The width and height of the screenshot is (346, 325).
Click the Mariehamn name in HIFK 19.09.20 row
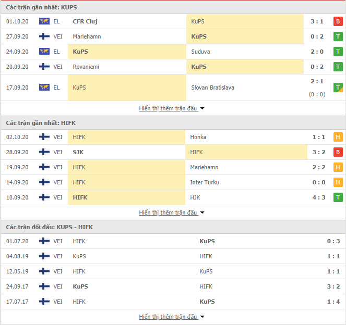pyautogui.click(x=204, y=167)
